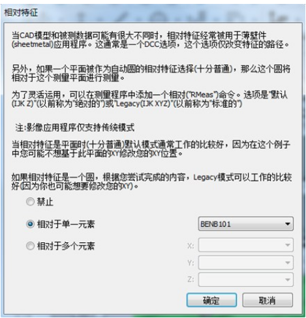Viewport: 306px width, 318px height.
Task: Confirm with the 确定 button
Action: pos(211,300)
